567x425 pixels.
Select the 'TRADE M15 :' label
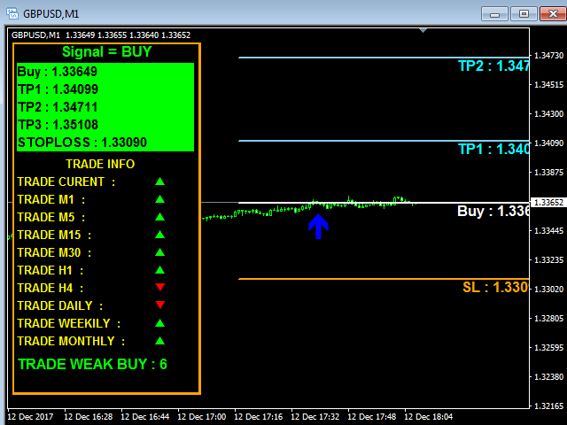pyautogui.click(x=54, y=235)
